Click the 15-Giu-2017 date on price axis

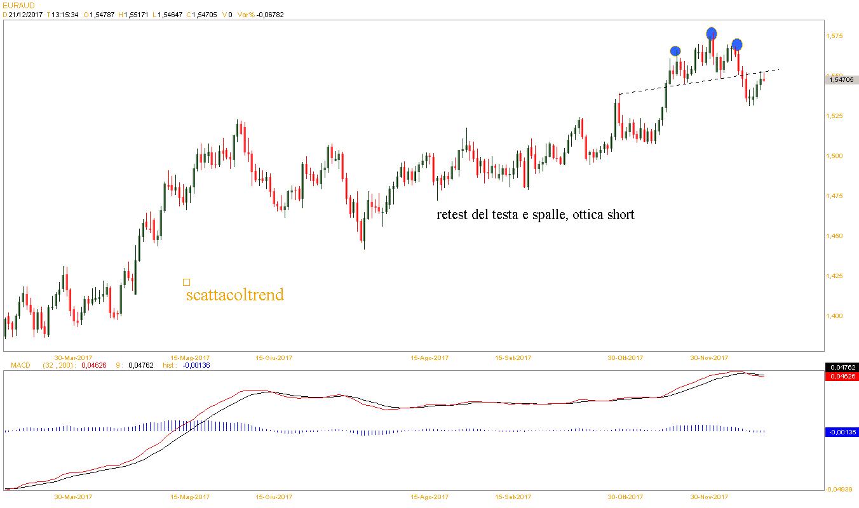274,358
